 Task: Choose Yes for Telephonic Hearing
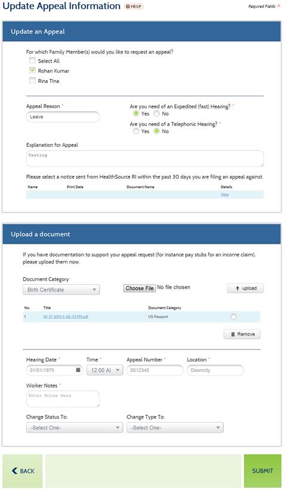[136, 131]
